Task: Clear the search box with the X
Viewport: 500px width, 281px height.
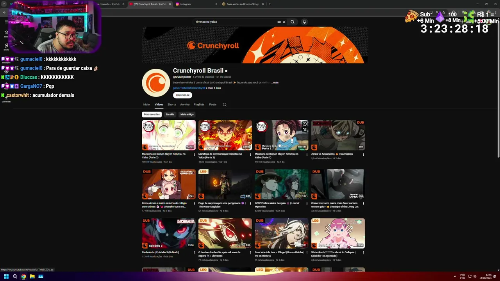Action: (284, 22)
